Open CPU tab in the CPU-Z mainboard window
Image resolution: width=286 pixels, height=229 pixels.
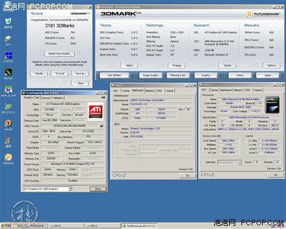pos(116,91)
